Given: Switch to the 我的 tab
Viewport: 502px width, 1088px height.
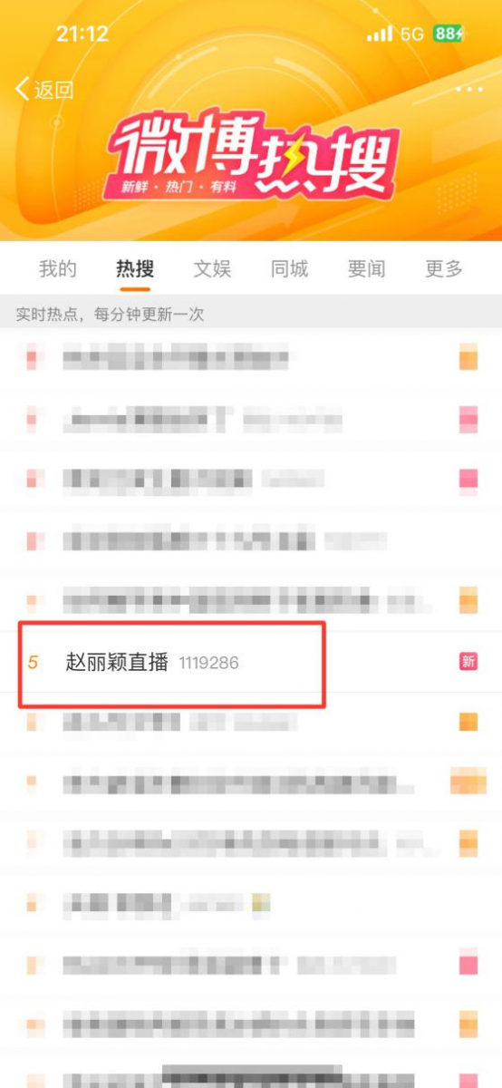Looking at the screenshot, I should pyautogui.click(x=57, y=268).
